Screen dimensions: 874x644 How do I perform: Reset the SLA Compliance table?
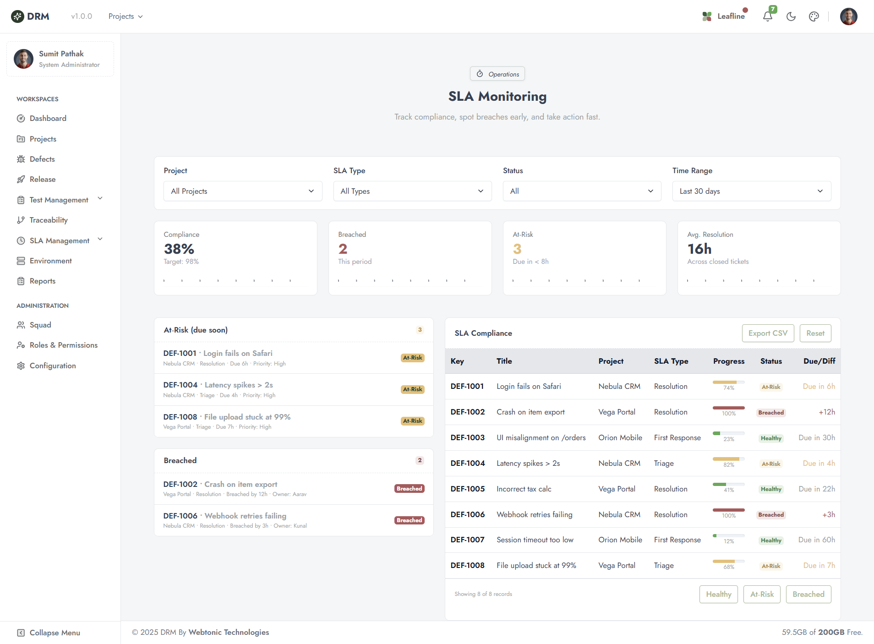click(x=815, y=333)
